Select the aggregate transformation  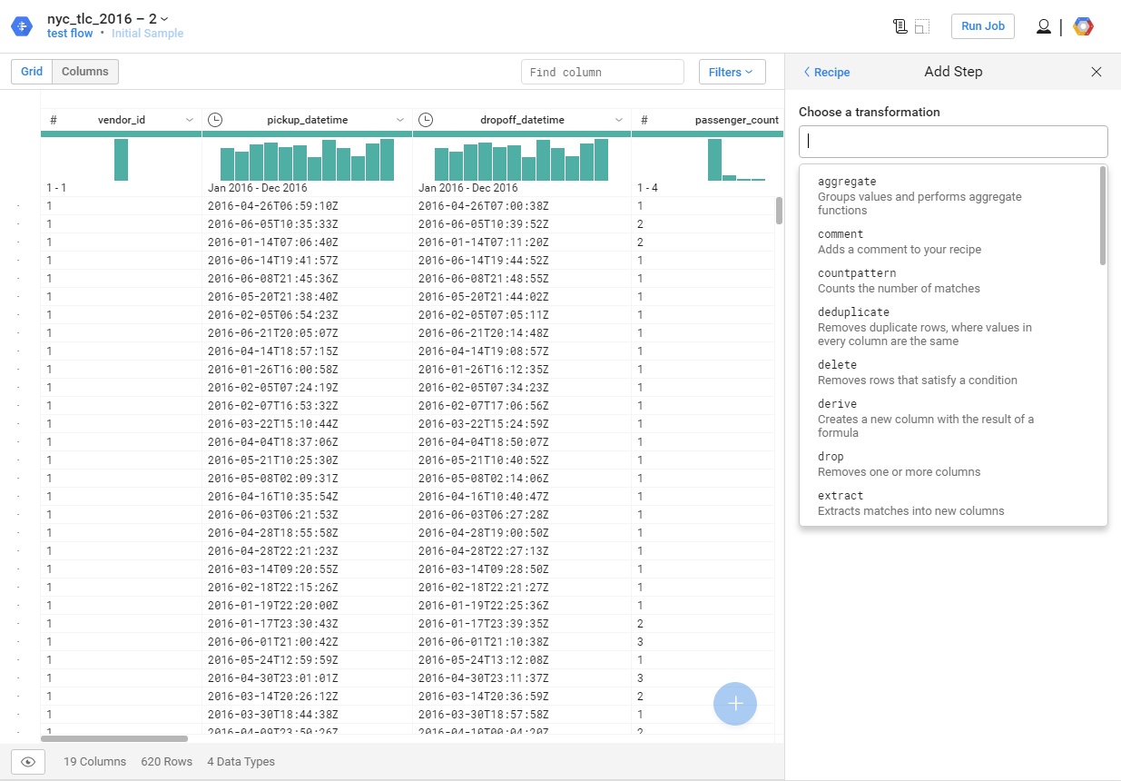[949, 195]
